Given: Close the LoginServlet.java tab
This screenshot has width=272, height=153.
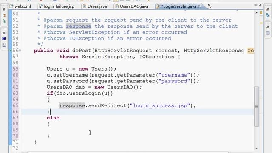Looking at the screenshot, I should [x=200, y=6].
